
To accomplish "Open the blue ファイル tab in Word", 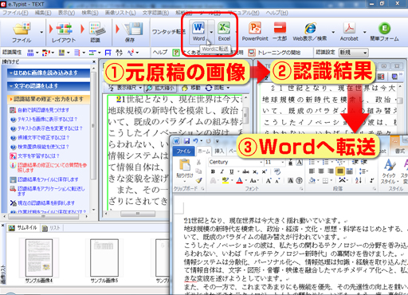I will 183,151.
